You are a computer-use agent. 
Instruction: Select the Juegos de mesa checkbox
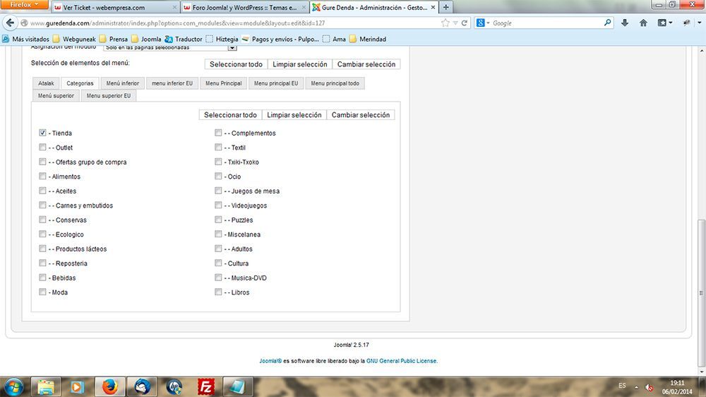click(x=218, y=191)
